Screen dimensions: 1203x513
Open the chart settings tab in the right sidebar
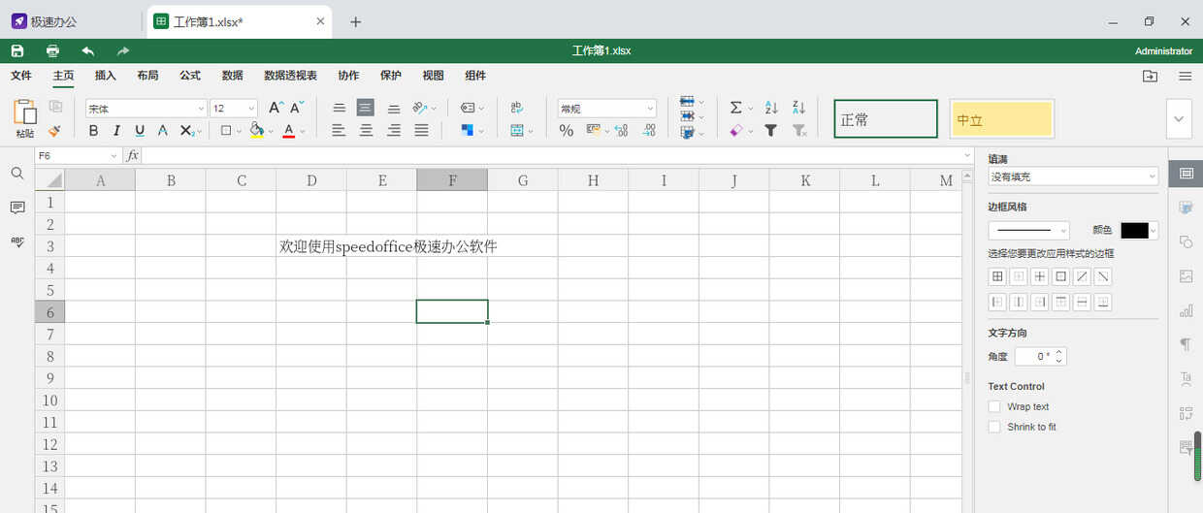coord(1186,310)
